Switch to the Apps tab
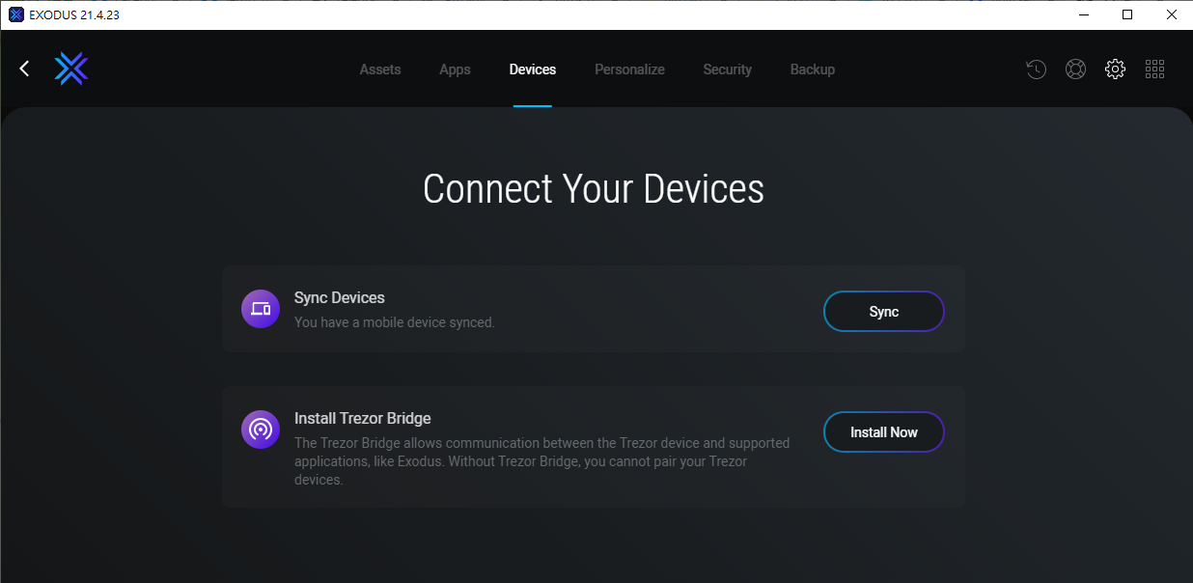Viewport: 1193px width, 583px height. [x=455, y=69]
